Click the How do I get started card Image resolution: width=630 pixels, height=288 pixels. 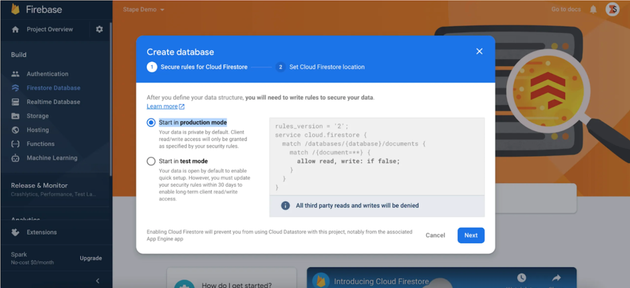(232, 278)
